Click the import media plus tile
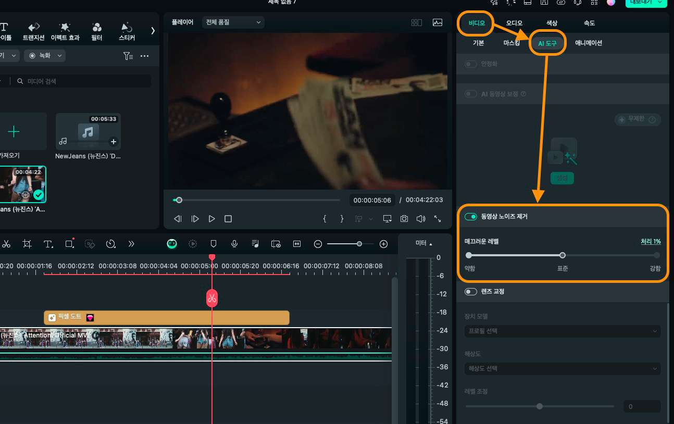Screen dimensions: 674x424 pos(22,131)
